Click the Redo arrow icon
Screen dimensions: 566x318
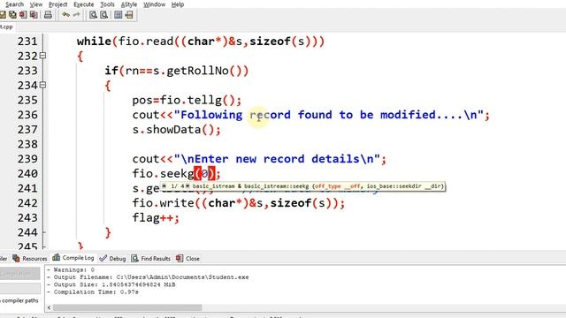point(77,15)
